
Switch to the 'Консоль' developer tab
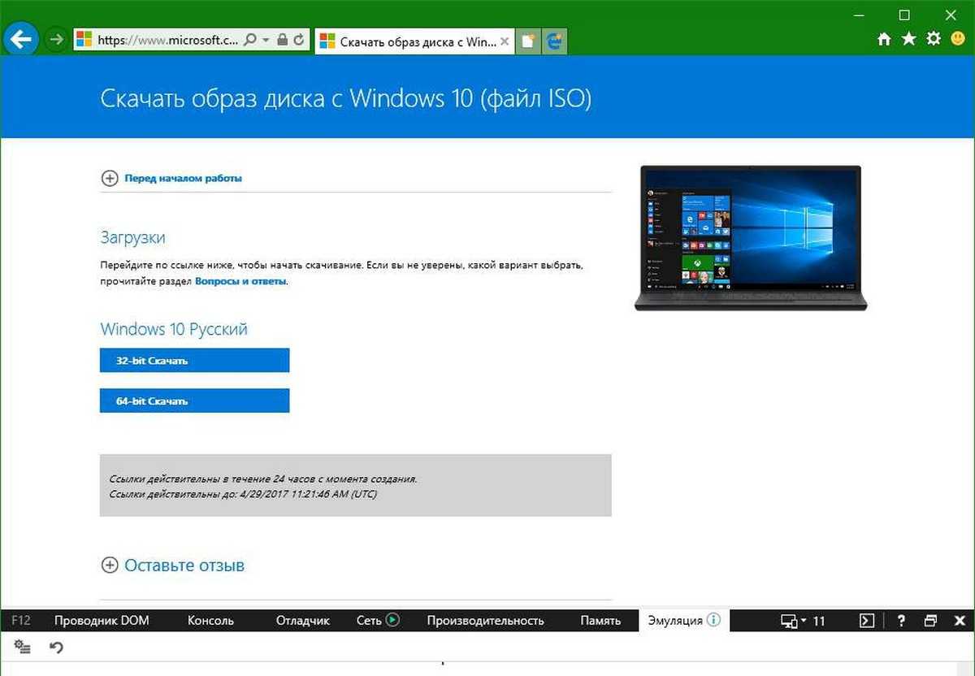point(210,621)
